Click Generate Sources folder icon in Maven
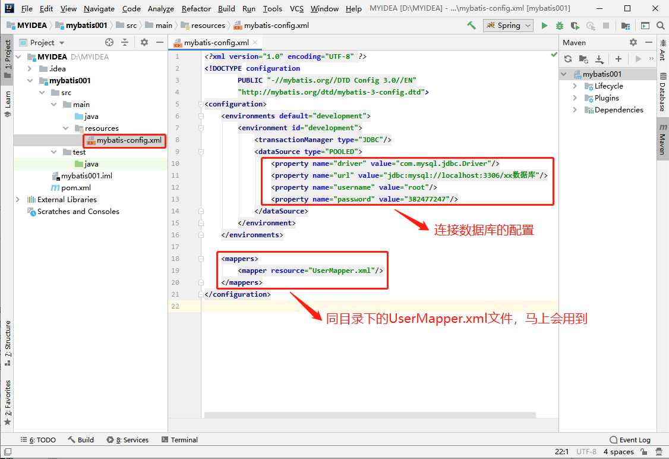This screenshot has width=669, height=459. (x=583, y=59)
